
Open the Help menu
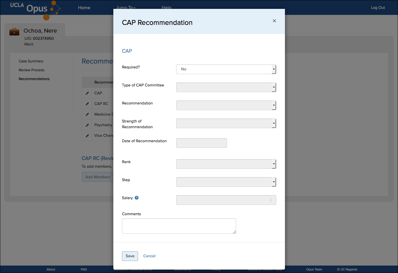pos(166,7)
